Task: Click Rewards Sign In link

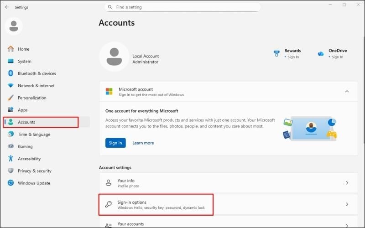Action: (293, 57)
